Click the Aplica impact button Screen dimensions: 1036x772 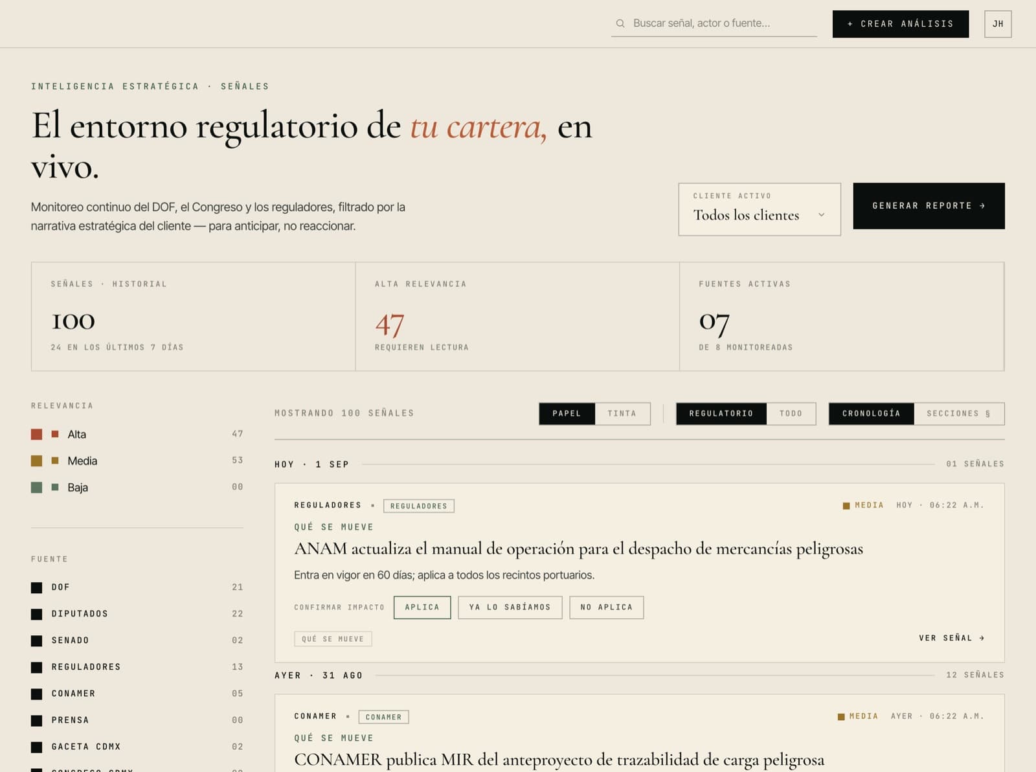(x=422, y=607)
